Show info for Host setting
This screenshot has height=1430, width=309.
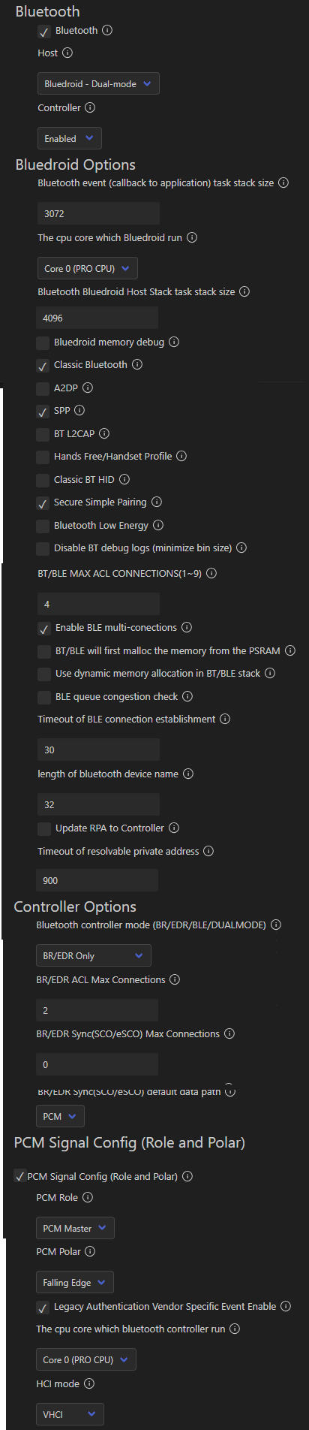[x=67, y=53]
